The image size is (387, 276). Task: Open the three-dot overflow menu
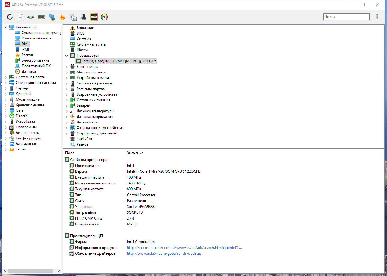(377, 17)
